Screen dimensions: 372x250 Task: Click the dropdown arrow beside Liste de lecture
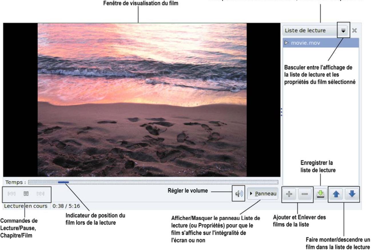coord(343,30)
